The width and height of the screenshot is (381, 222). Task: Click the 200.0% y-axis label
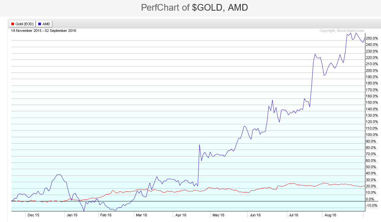(x=371, y=70)
